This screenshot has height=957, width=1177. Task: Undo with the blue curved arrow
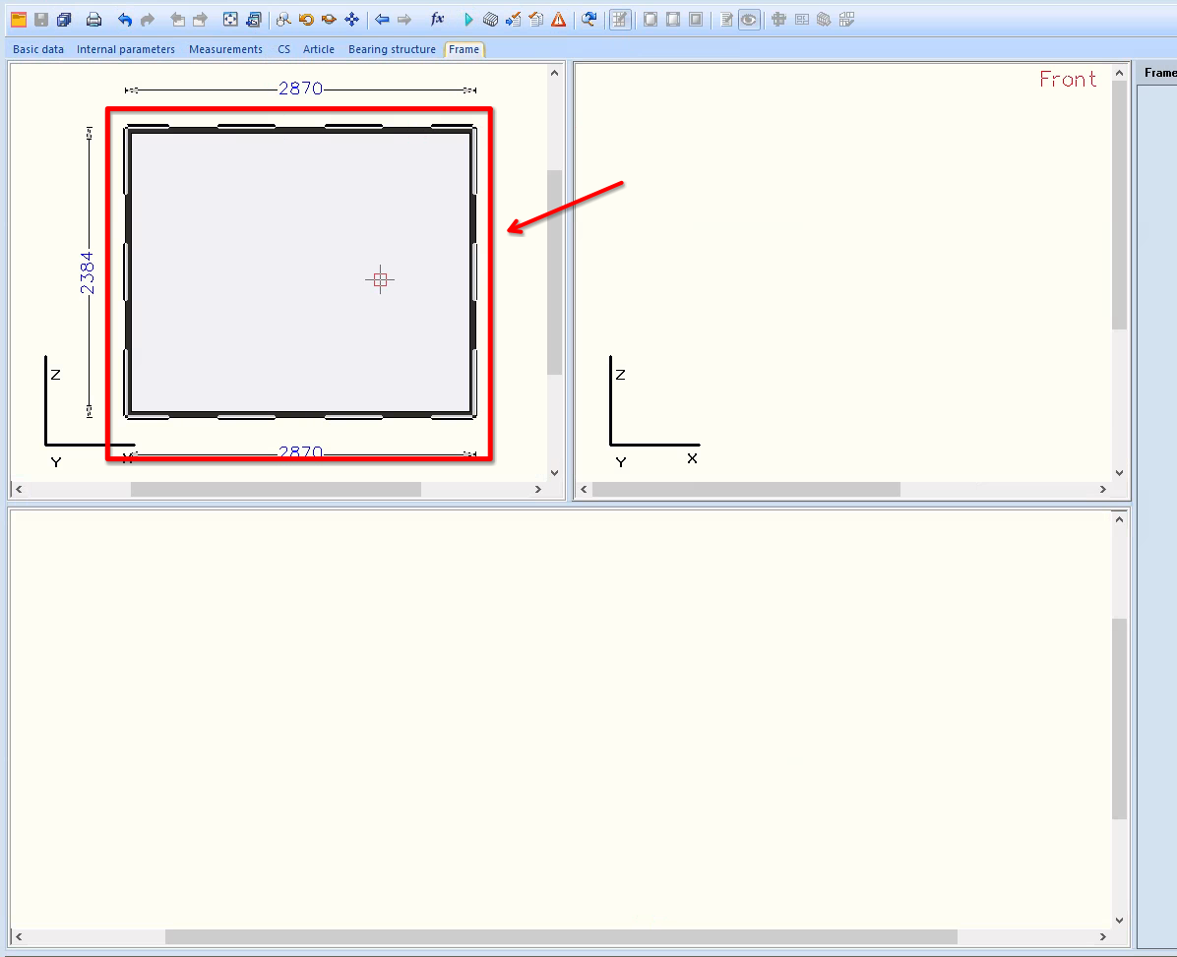(125, 20)
